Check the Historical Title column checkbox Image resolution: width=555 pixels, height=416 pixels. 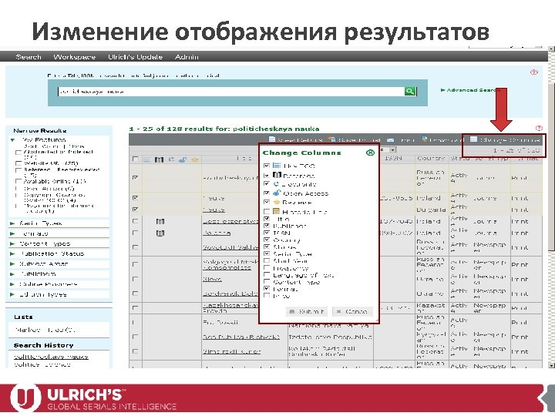(x=267, y=211)
